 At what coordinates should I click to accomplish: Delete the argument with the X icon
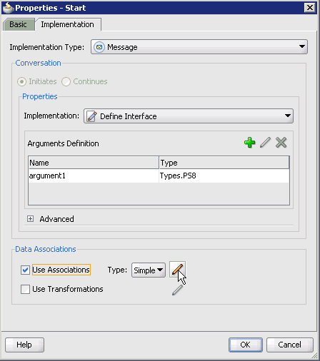281,143
